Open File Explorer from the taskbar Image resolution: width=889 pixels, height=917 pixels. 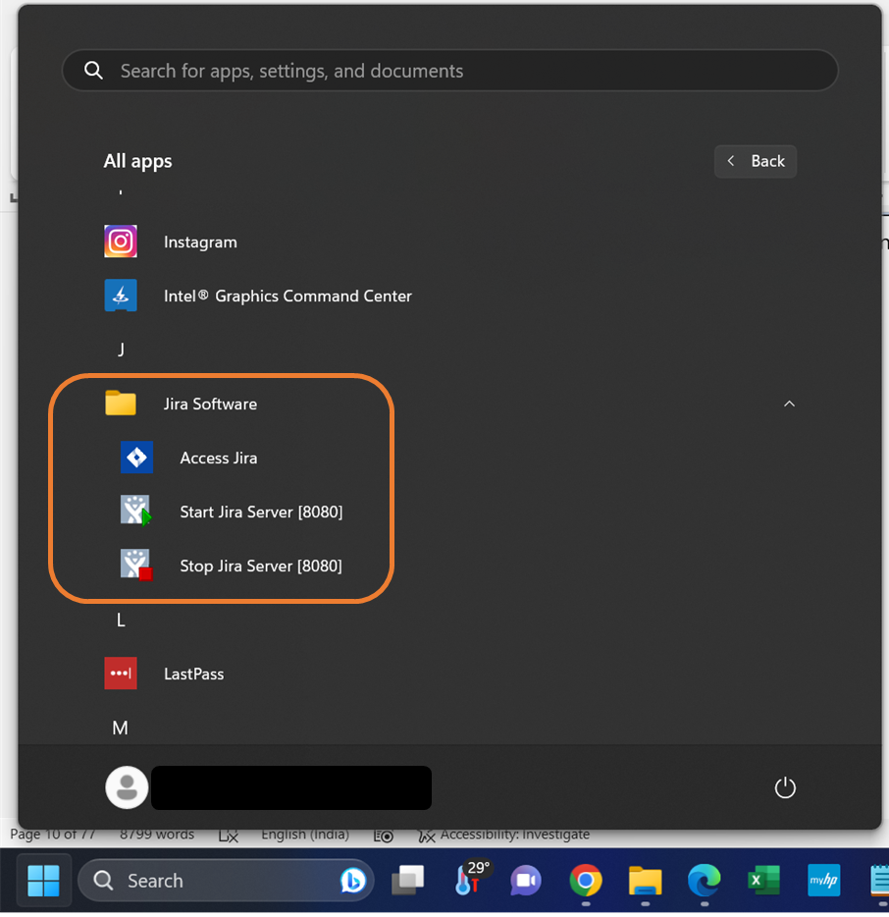[x=646, y=881]
